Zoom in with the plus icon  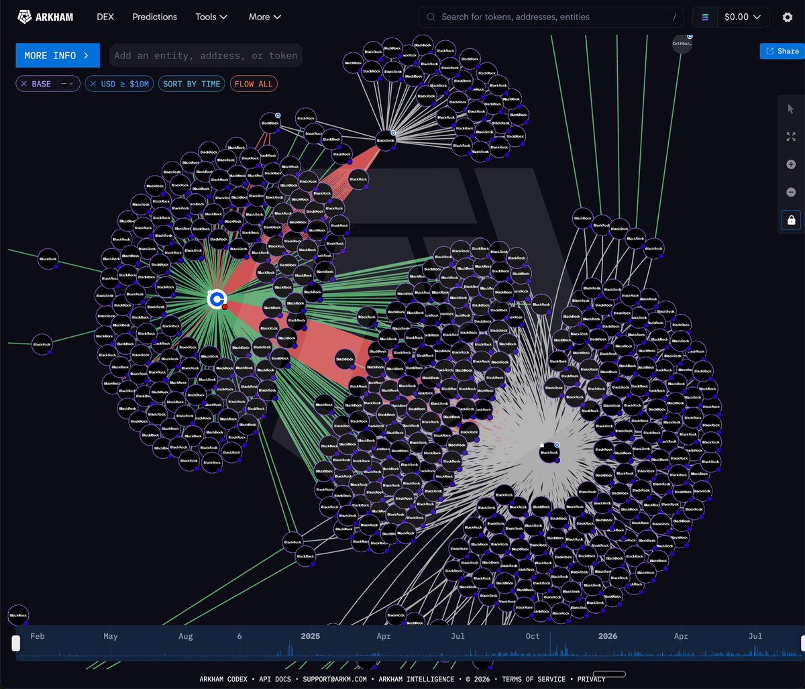coord(790,164)
